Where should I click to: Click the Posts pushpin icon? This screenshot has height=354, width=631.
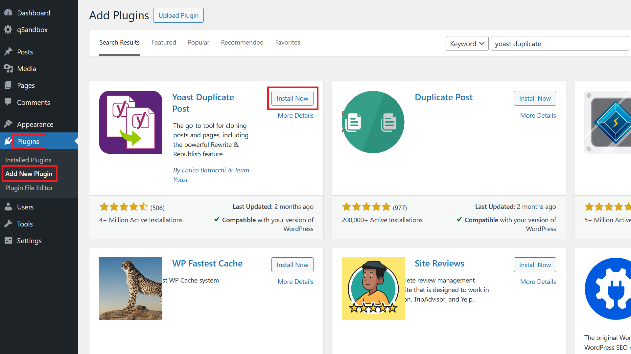[x=8, y=52]
